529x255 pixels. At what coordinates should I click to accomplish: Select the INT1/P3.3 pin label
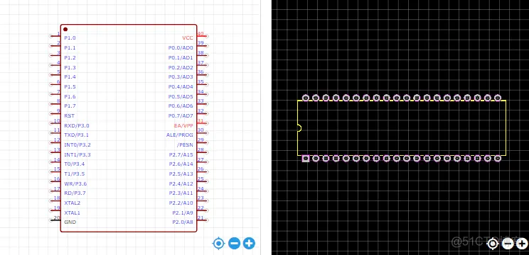pyautogui.click(x=78, y=155)
